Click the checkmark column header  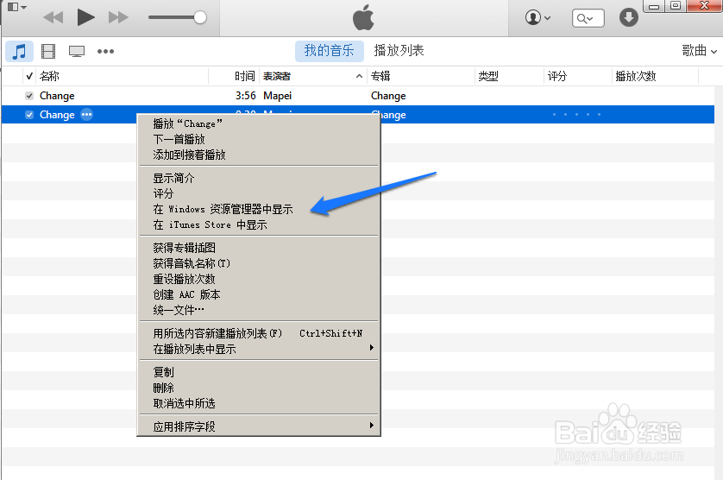tap(29, 76)
